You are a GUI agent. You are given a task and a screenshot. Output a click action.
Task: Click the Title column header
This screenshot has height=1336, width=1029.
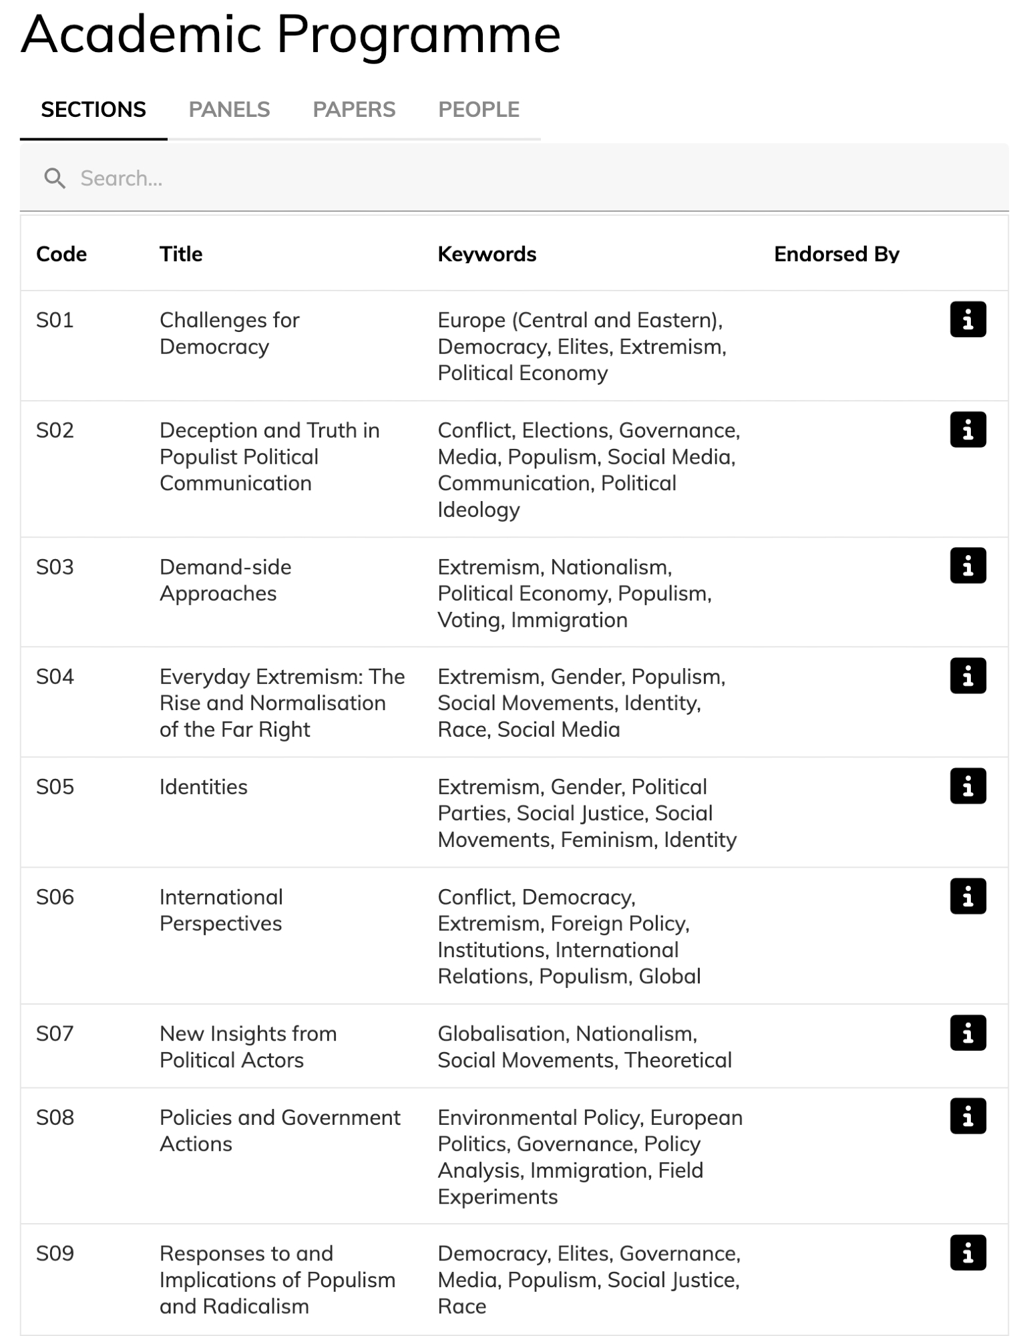[181, 255]
